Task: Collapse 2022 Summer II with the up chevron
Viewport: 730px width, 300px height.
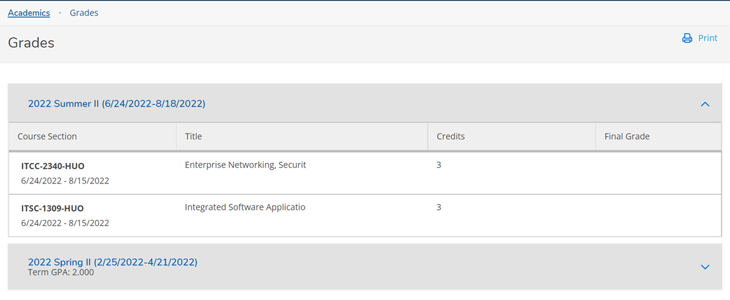Action: (x=705, y=104)
